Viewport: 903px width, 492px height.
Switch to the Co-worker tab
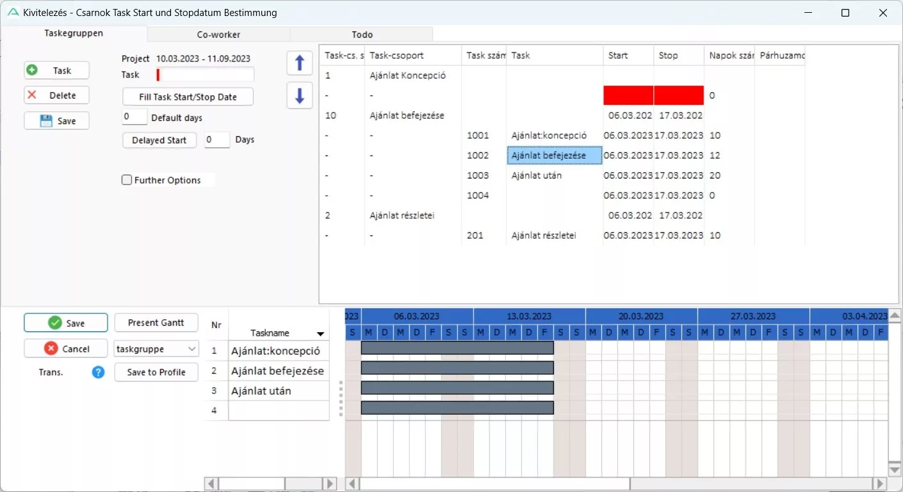coord(218,35)
